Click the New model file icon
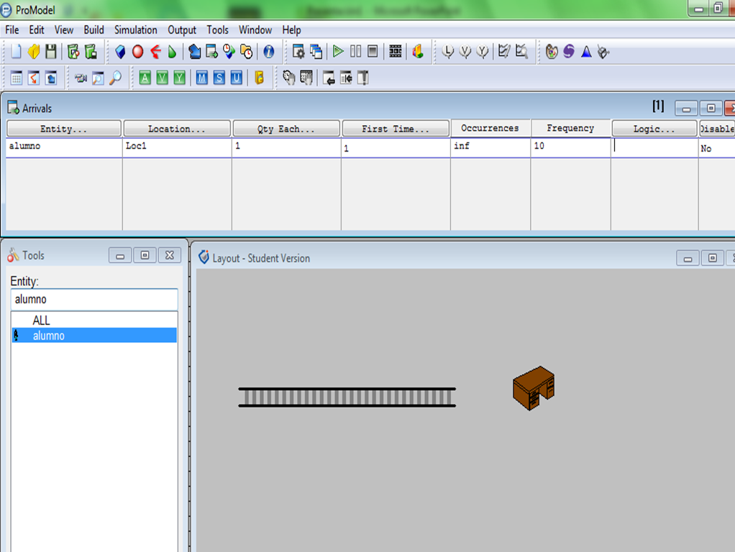The width and height of the screenshot is (735, 552). point(16,52)
